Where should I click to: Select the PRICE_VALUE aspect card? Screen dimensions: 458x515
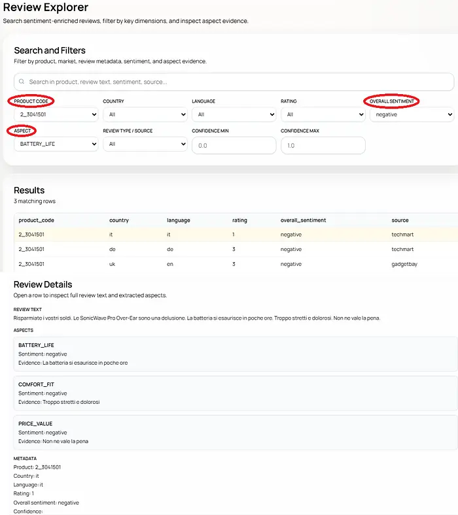click(236, 432)
